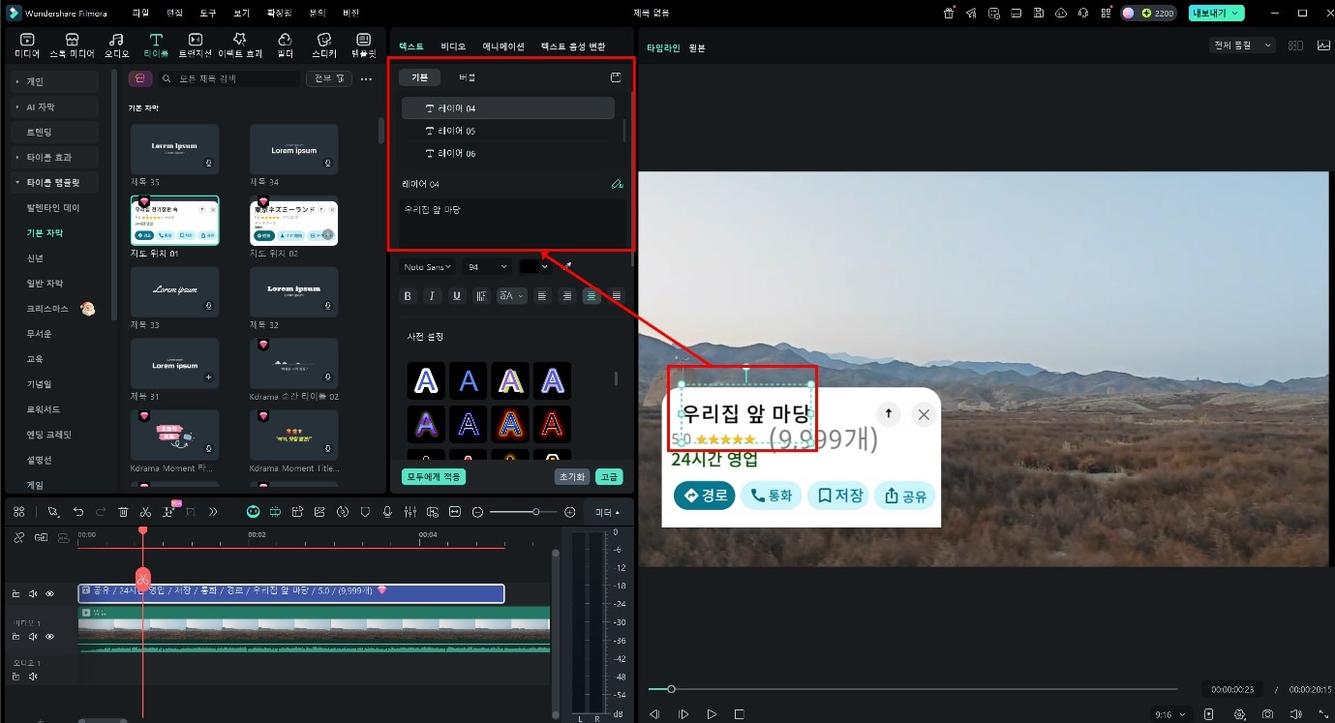The width and height of the screenshot is (1335, 723).
Task: Lock the text track with the lock toggle
Action: [x=16, y=593]
